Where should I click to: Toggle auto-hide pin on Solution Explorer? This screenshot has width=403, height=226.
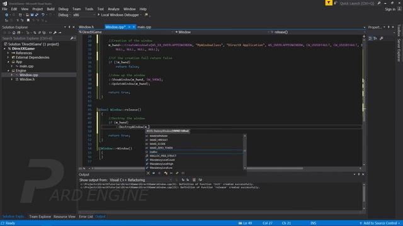point(69,27)
